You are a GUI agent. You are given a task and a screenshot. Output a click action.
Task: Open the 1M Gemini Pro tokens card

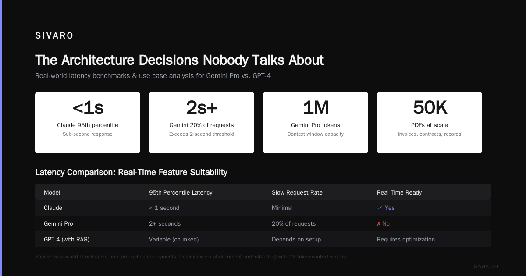[x=316, y=123]
